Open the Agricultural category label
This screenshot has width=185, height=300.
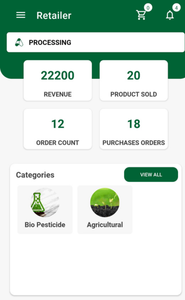coord(105,225)
